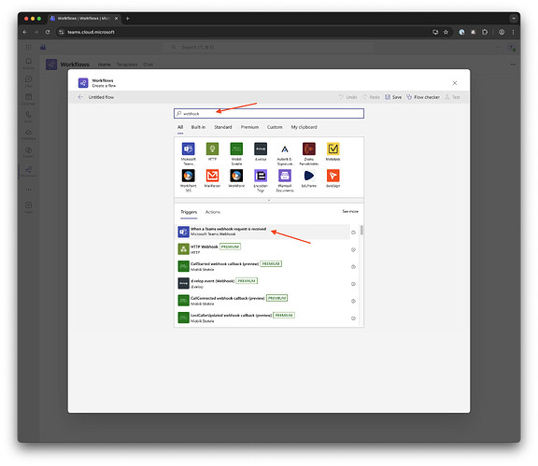Pick the dark blue play-shaped connector icon
Screen dimensions: 538x466
click(x=309, y=176)
